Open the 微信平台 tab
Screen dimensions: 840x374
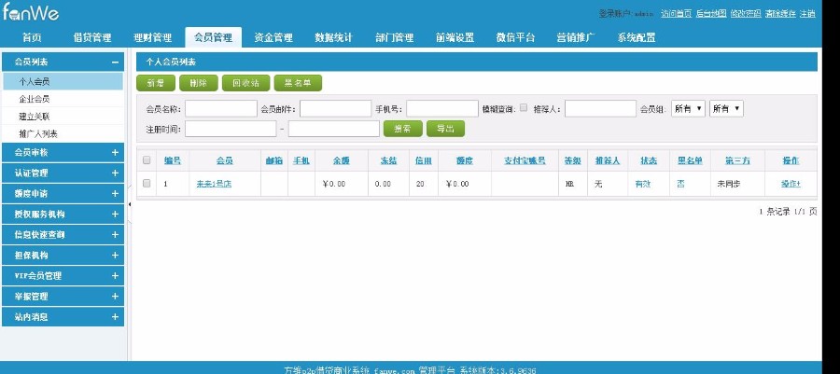[x=515, y=37]
